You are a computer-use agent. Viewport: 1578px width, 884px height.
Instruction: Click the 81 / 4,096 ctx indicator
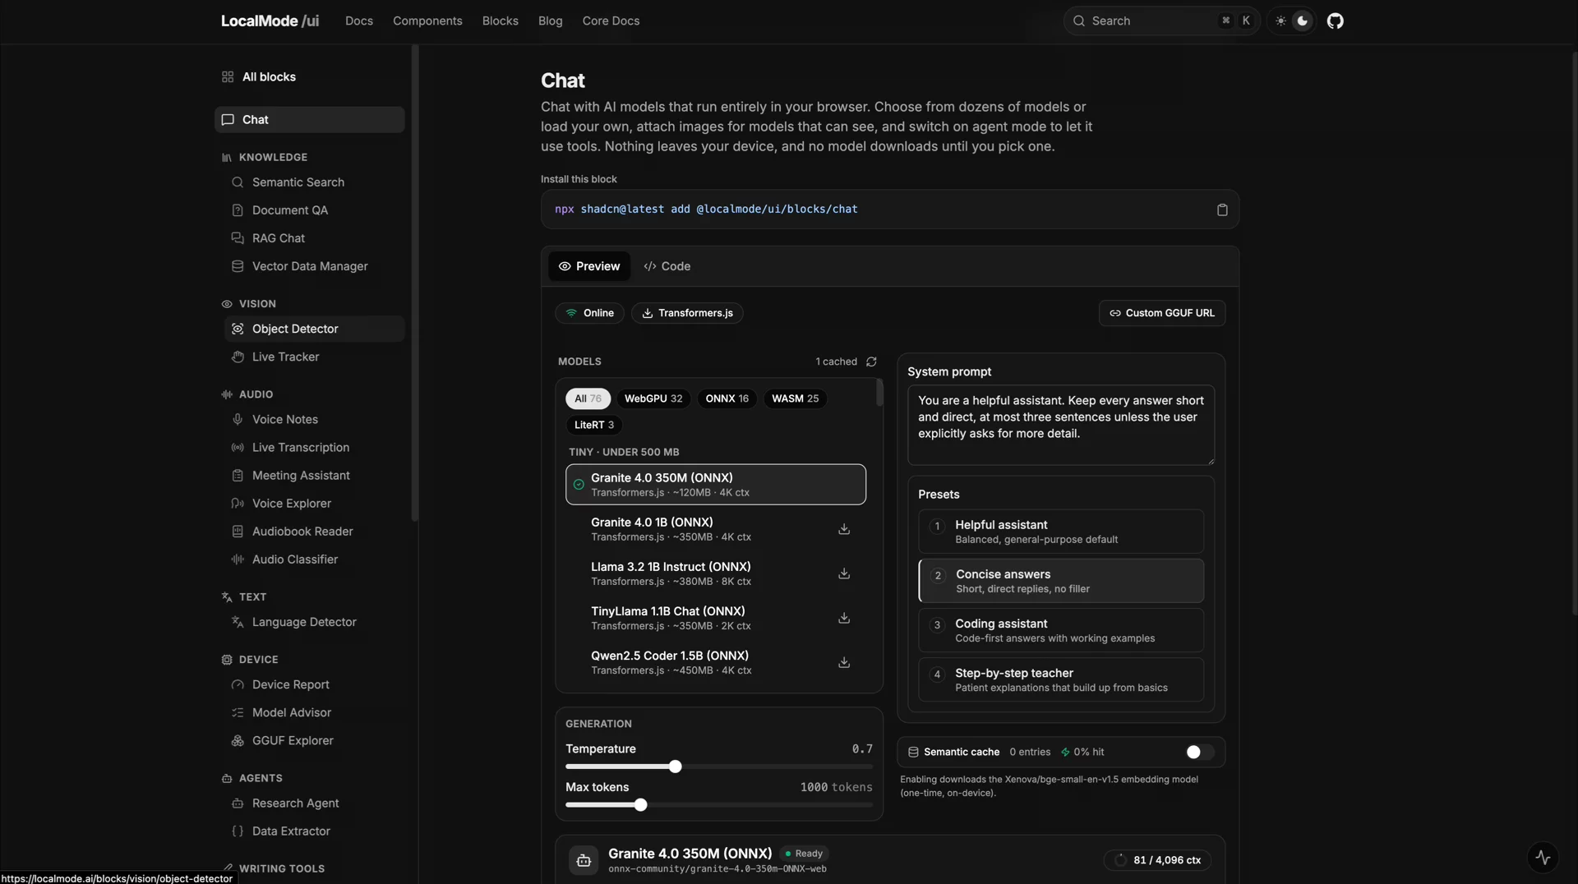coord(1158,860)
